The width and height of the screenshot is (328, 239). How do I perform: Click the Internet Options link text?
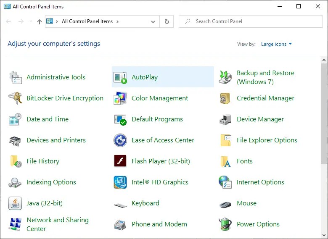260,182
